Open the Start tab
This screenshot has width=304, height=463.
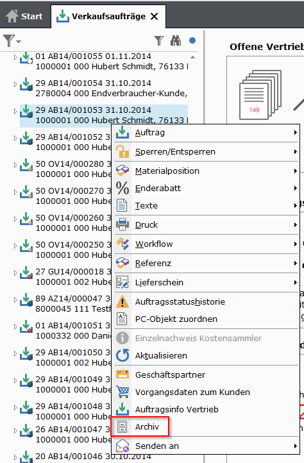pos(24,16)
